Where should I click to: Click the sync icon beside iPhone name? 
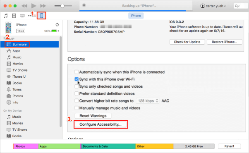[57, 24]
